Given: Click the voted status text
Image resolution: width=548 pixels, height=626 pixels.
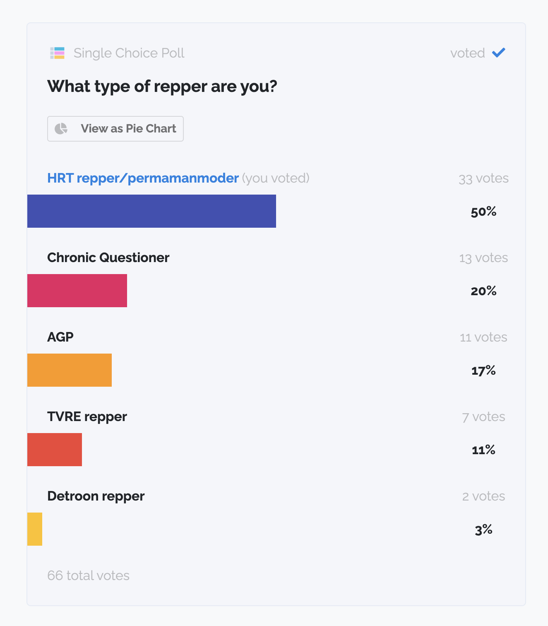Looking at the screenshot, I should [x=468, y=53].
